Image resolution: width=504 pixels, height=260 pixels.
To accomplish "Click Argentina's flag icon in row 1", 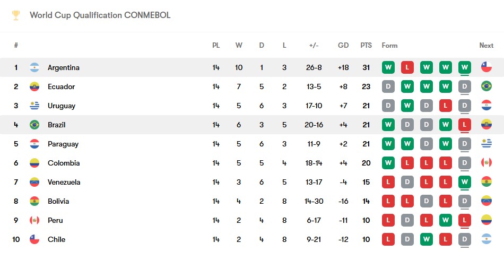I will 34,67.
